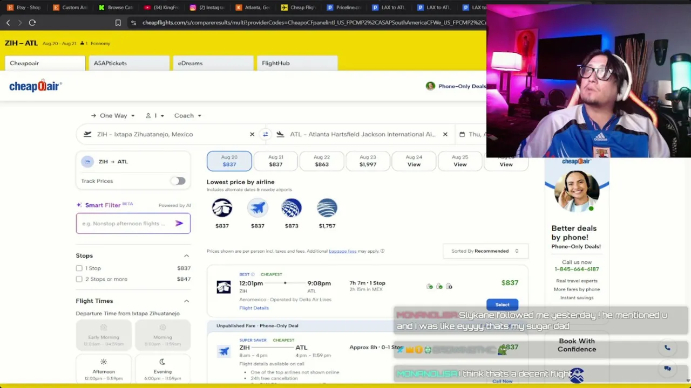This screenshot has width=691, height=388.
Task: Click the info icon next to BEST
Action: [252, 274]
